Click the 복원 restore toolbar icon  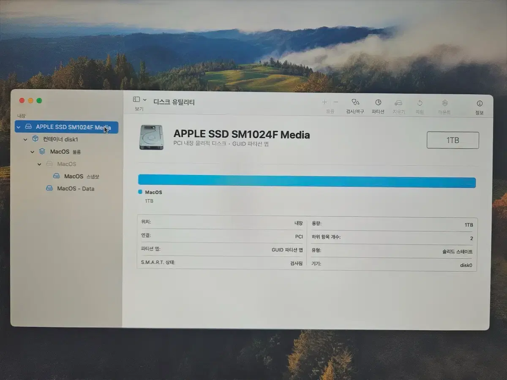[x=420, y=103]
